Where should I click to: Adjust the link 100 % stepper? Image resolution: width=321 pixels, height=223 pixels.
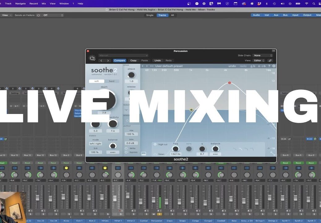click(x=95, y=152)
